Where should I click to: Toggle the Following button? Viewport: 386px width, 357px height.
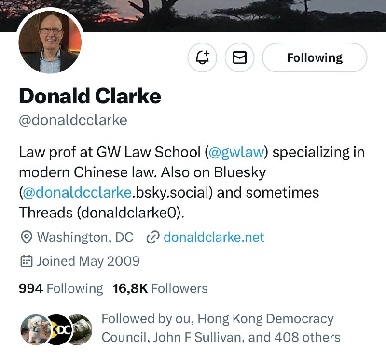pos(315,57)
